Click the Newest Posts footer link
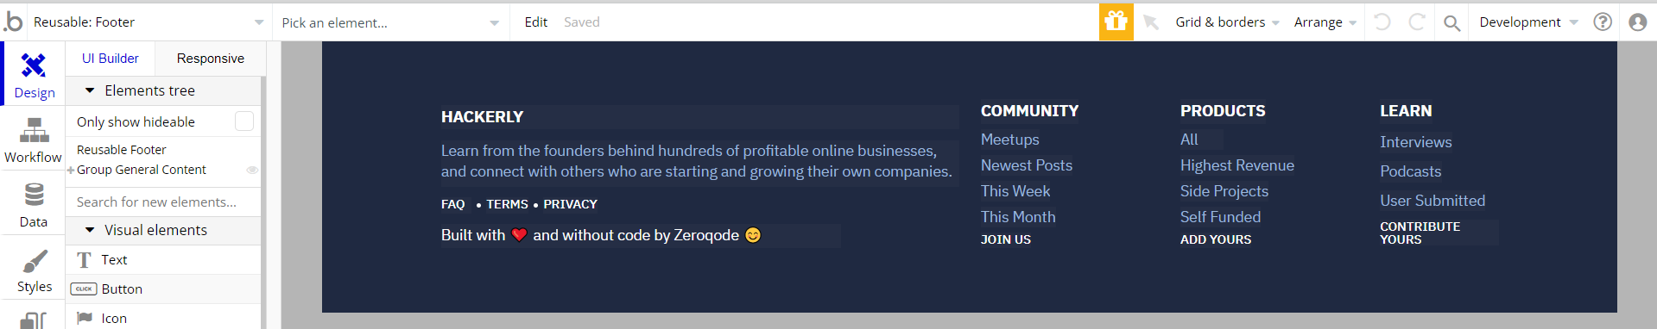The width and height of the screenshot is (1657, 329). [x=1026, y=165]
